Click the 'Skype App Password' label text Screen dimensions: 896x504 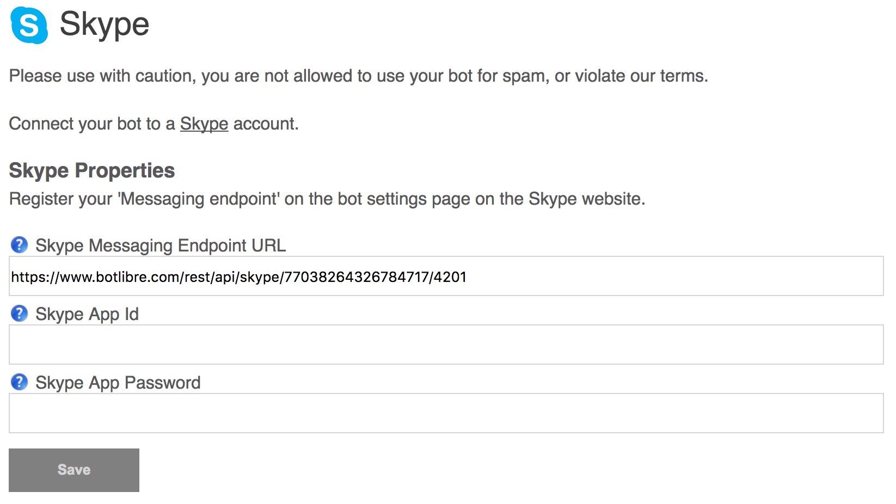click(118, 383)
